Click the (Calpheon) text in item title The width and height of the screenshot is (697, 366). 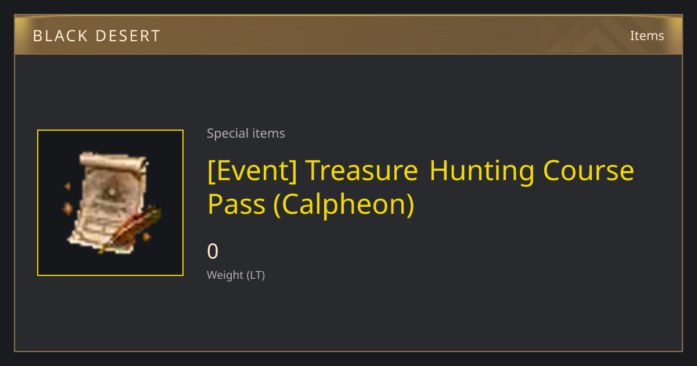pos(344,205)
